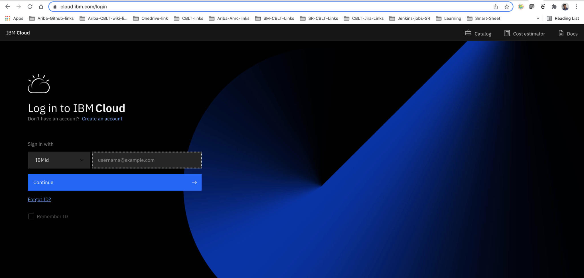The width and height of the screenshot is (584, 278).
Task: Focus the username email input field
Action: pos(147,160)
